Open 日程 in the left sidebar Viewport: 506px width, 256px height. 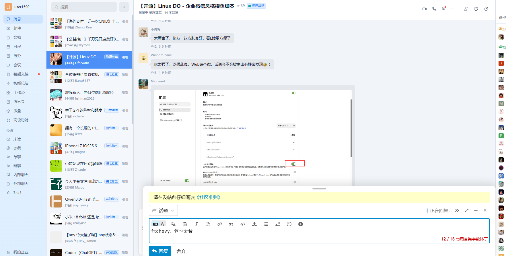tap(23, 46)
